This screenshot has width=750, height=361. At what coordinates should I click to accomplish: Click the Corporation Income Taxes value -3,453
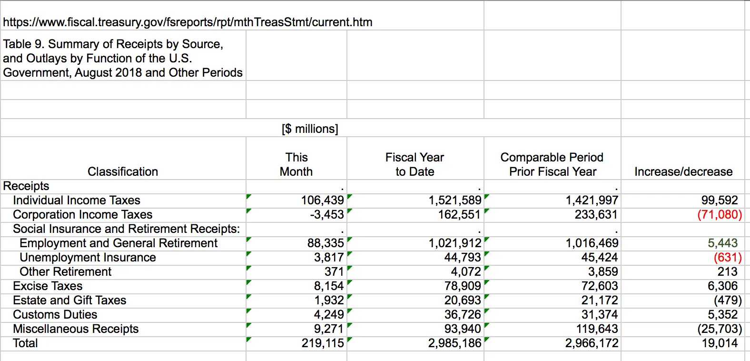(326, 215)
